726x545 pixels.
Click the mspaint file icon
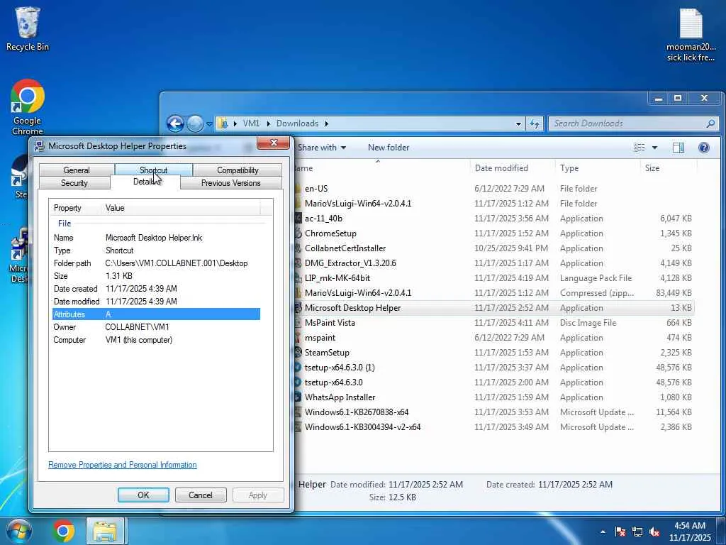298,337
